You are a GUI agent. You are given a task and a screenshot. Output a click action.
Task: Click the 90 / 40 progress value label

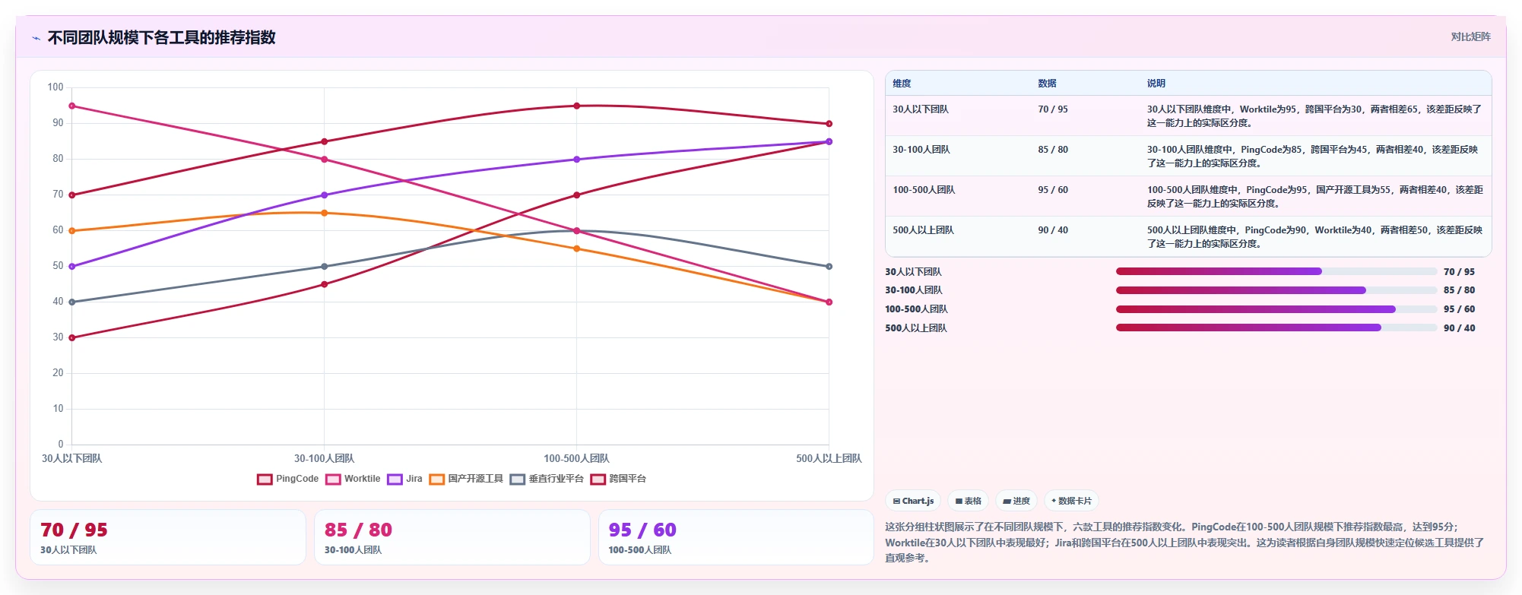[1459, 328]
